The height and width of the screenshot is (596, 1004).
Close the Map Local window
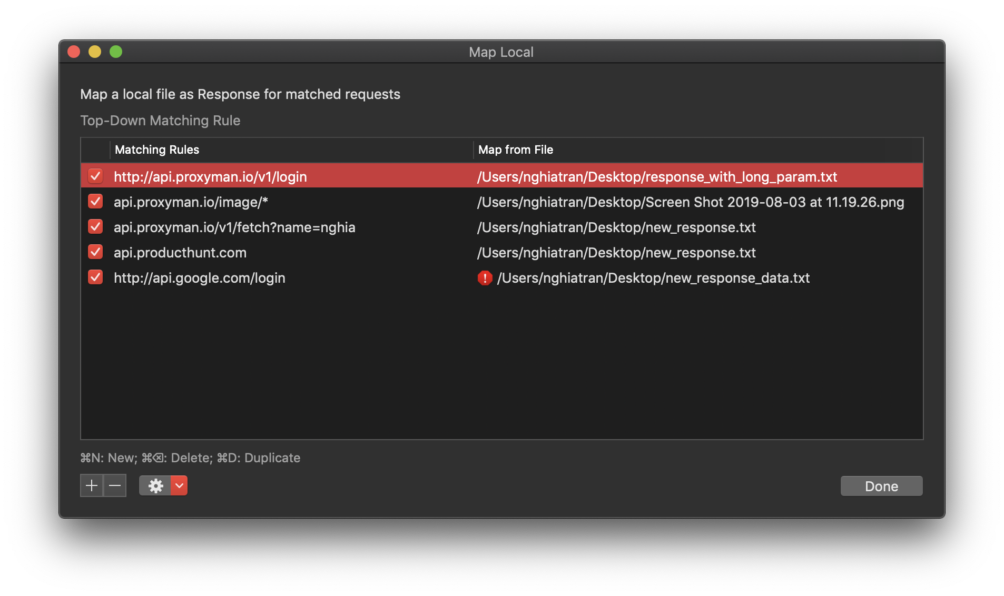coord(74,52)
